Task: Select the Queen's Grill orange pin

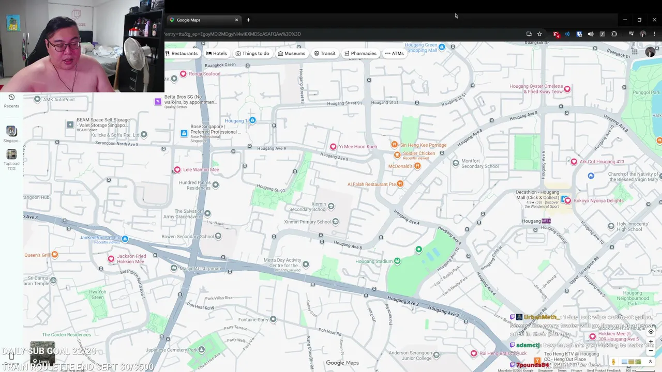Action: pyautogui.click(x=55, y=254)
